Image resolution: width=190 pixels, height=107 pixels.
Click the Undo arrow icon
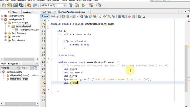click(29, 5)
